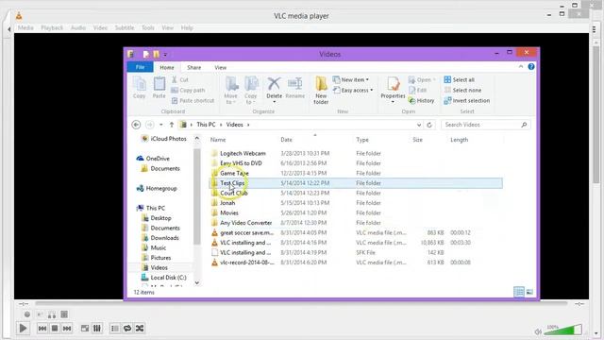Image resolution: width=604 pixels, height=340 pixels.
Task: Select Homegroup in navigation pane
Action: (x=157, y=189)
